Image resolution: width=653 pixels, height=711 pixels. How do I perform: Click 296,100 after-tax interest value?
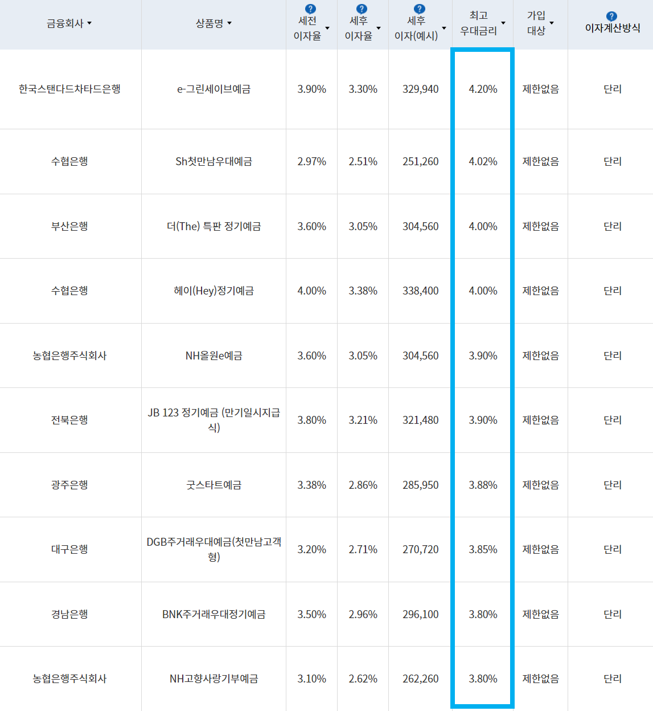click(420, 614)
